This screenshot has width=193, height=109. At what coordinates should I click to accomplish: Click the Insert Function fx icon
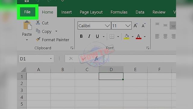[x=96, y=58]
